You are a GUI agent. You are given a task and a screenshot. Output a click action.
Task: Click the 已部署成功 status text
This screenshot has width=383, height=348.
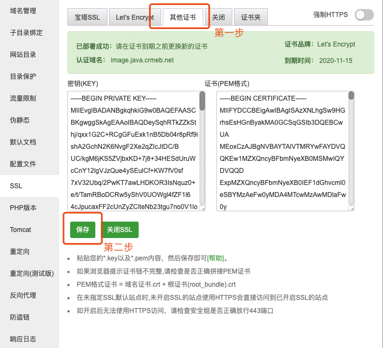click(94, 47)
